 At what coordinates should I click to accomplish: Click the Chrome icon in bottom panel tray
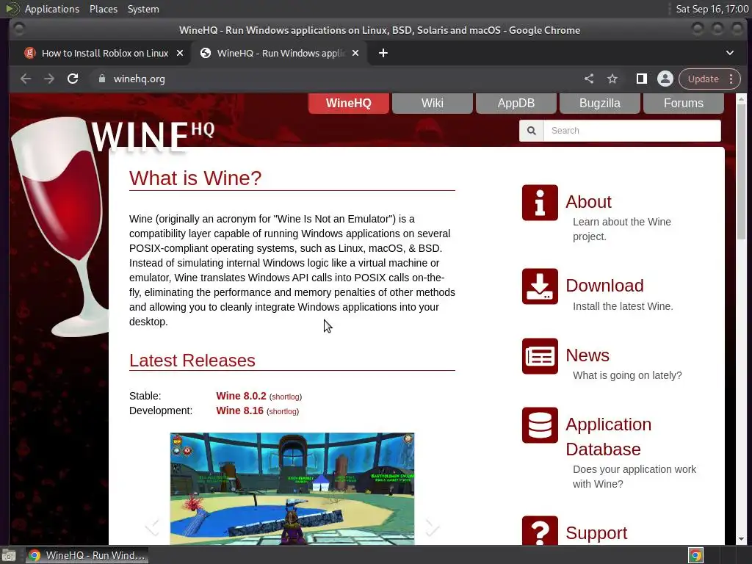pos(695,555)
